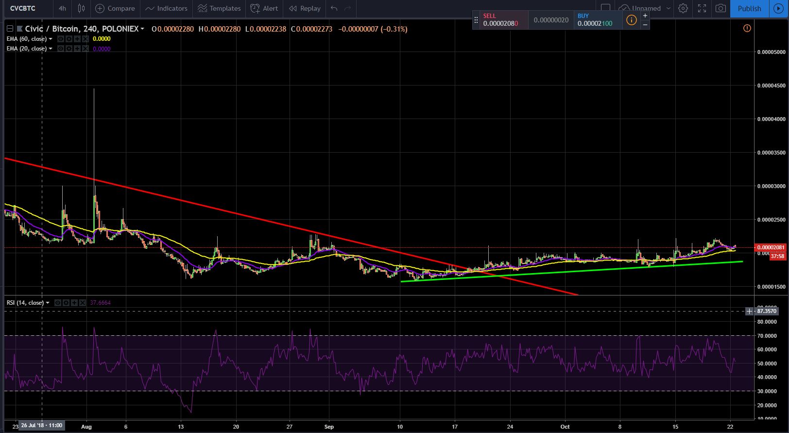Click the Aug label on time axis

click(x=86, y=426)
